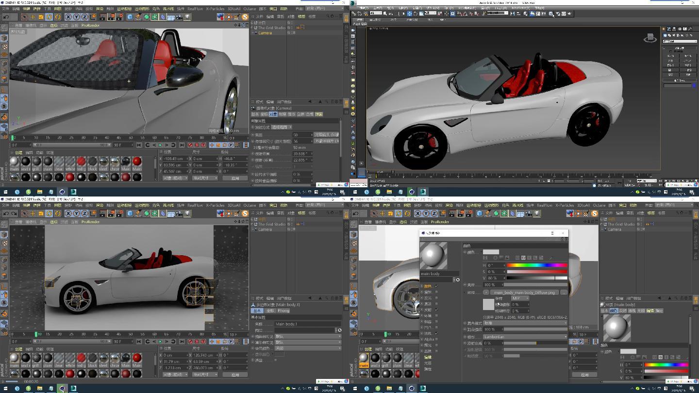Toggle 反射 channel checkbox in Material Editor

point(436,310)
